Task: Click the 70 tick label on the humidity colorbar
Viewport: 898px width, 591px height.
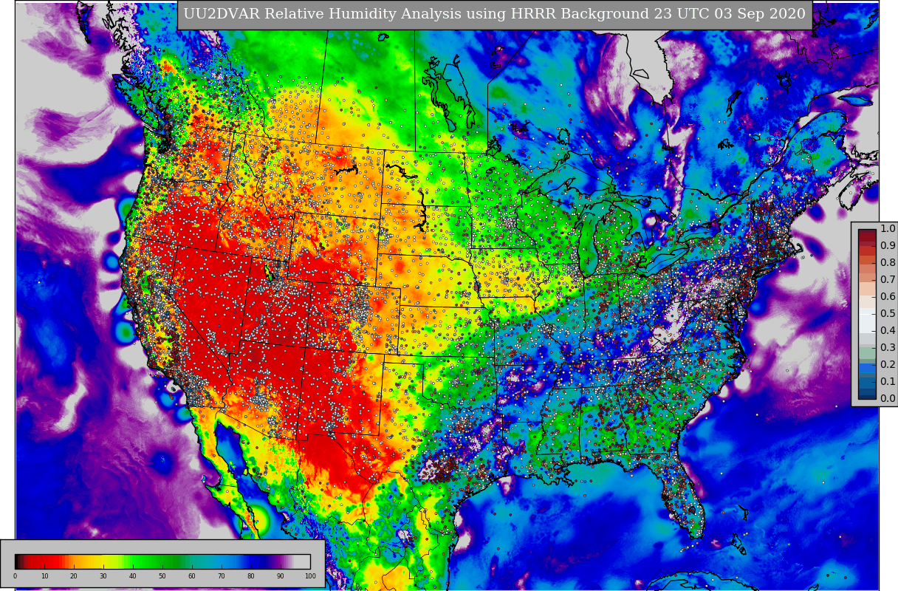Action: (222, 575)
